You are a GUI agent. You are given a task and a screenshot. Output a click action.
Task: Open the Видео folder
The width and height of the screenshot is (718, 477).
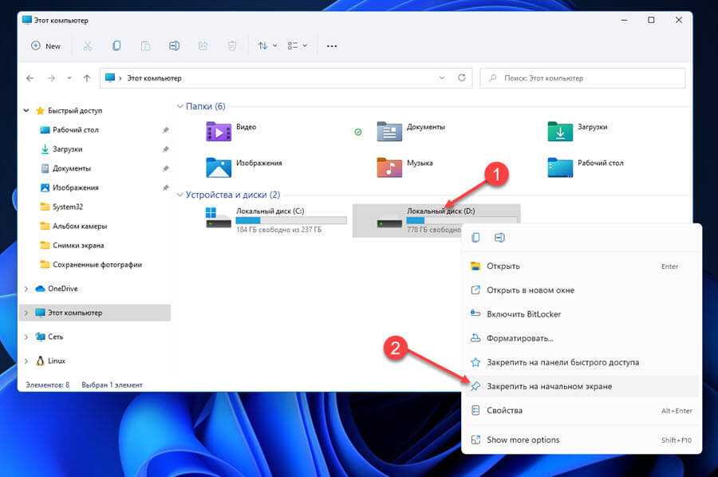231,130
